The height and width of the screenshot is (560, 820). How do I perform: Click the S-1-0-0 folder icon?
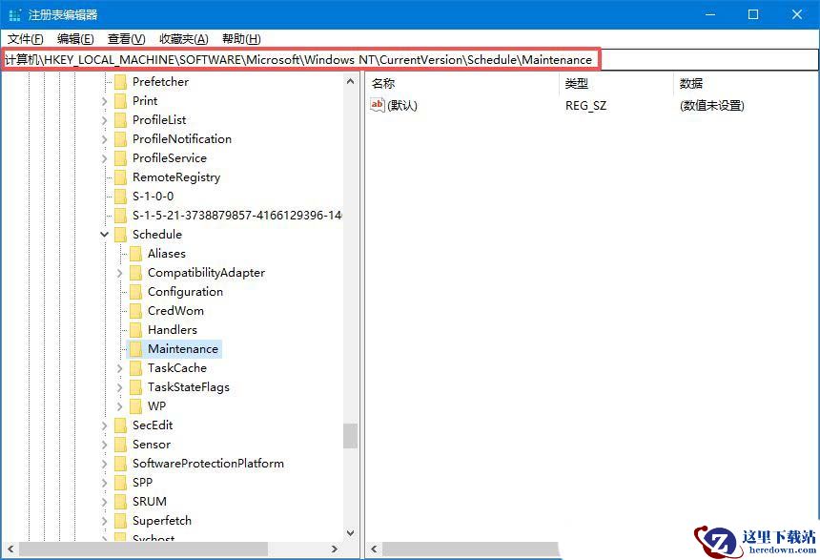click(120, 197)
